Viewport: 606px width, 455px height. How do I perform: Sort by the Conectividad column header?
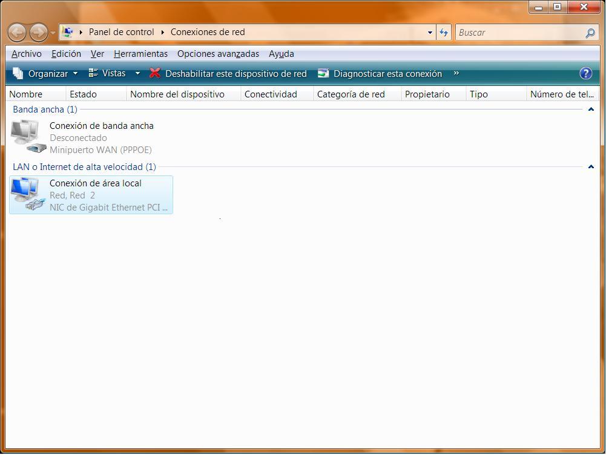point(277,94)
